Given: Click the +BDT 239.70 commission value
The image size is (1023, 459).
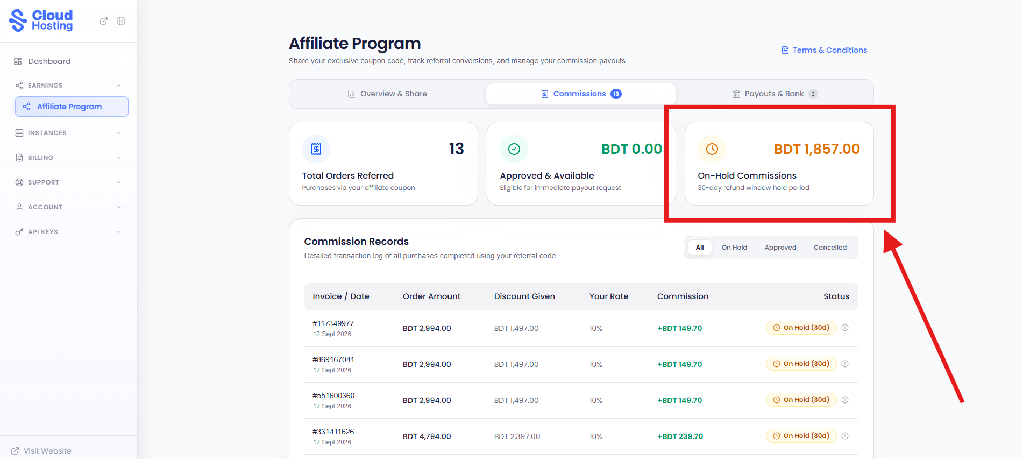Looking at the screenshot, I should point(680,436).
